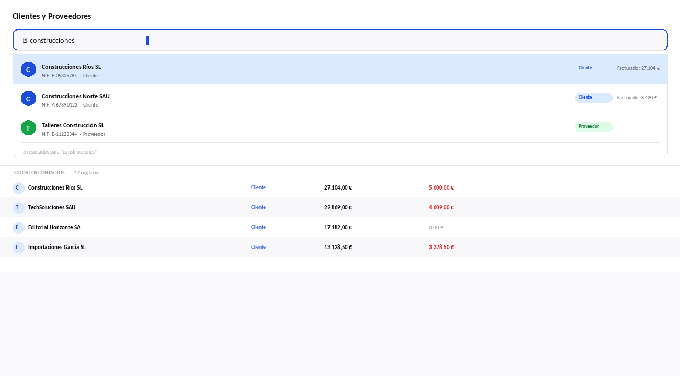Click the pending amount 5.600,00 € in red

pyautogui.click(x=441, y=188)
